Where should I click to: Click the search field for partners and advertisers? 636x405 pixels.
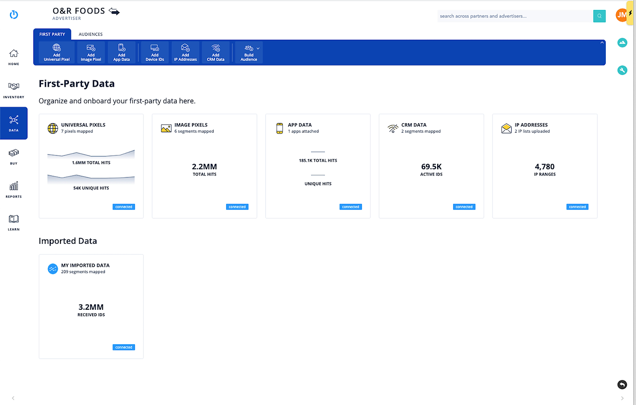coord(513,16)
